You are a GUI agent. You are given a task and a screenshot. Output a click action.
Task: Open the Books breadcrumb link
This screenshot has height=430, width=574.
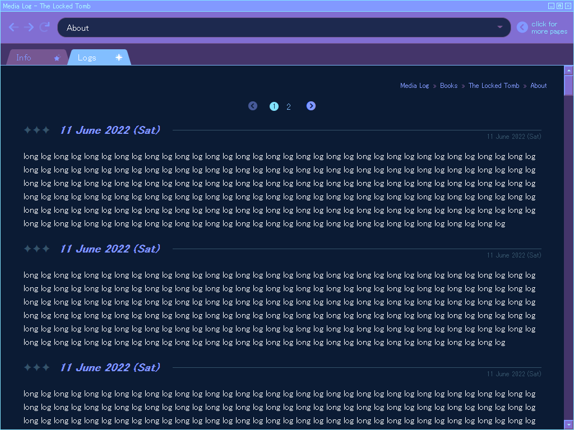(x=449, y=86)
